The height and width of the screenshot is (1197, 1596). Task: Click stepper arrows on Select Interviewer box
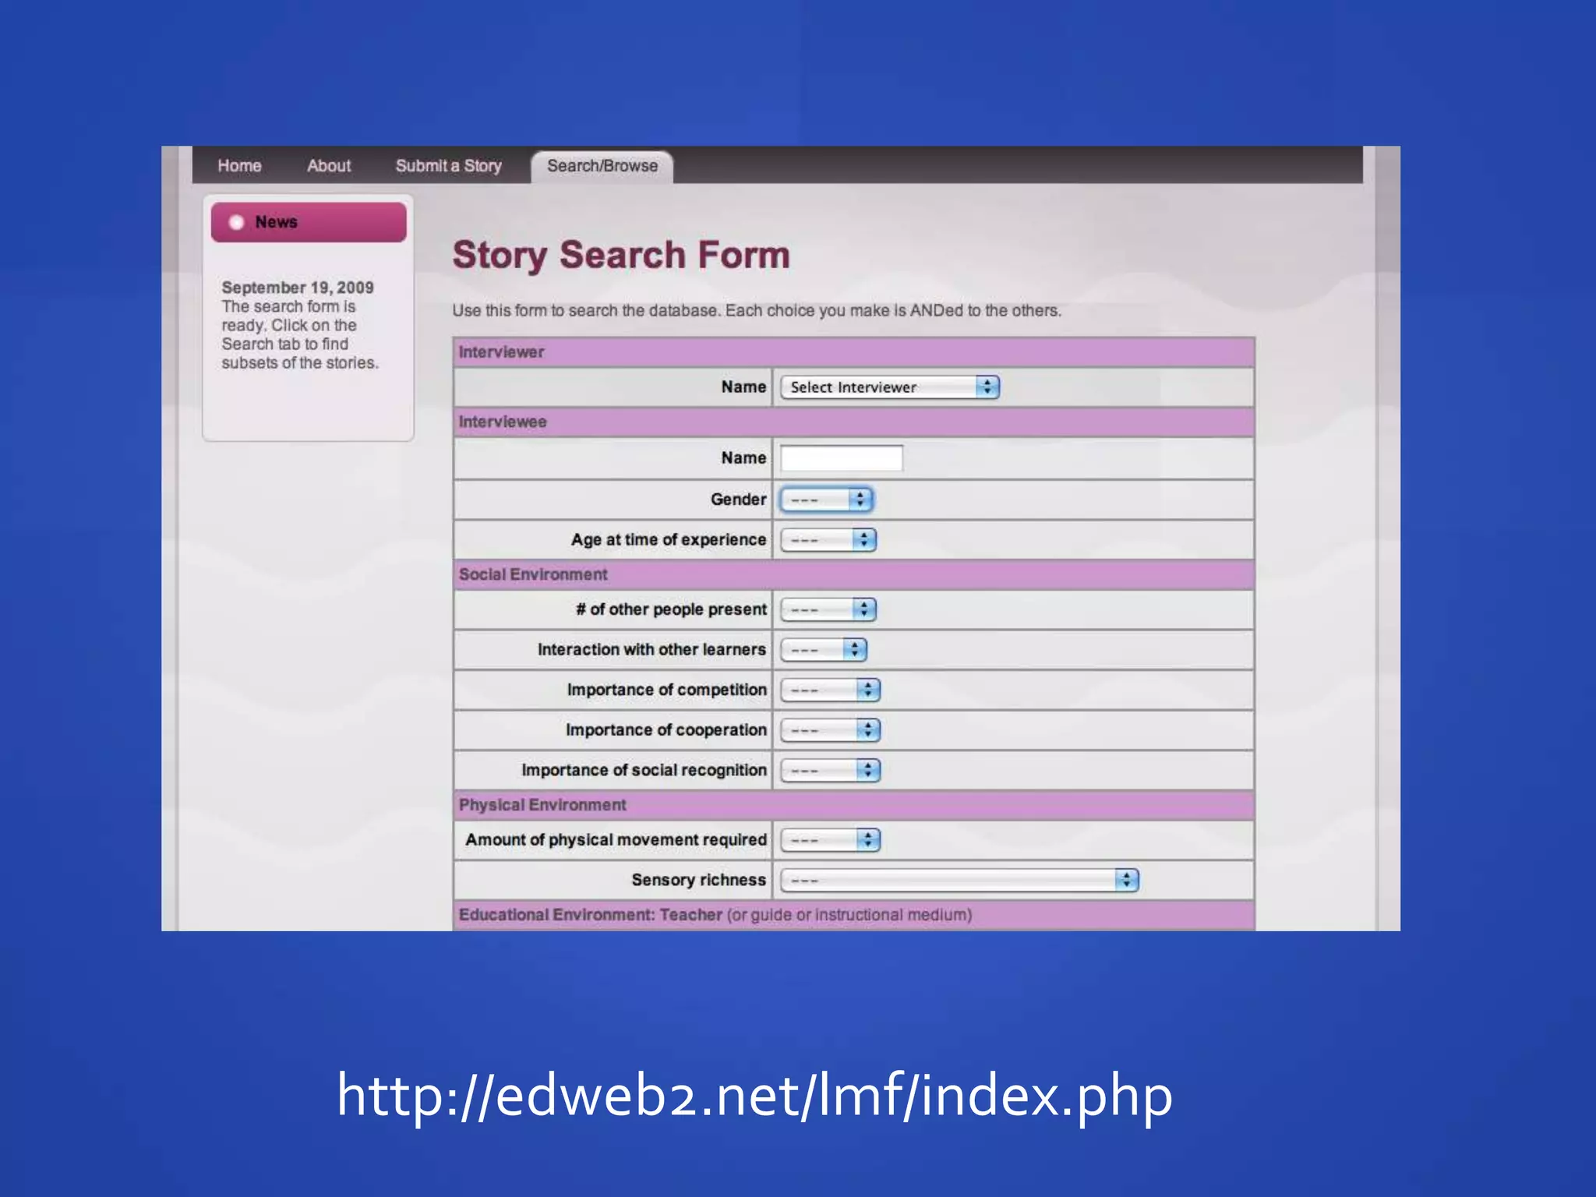click(987, 387)
